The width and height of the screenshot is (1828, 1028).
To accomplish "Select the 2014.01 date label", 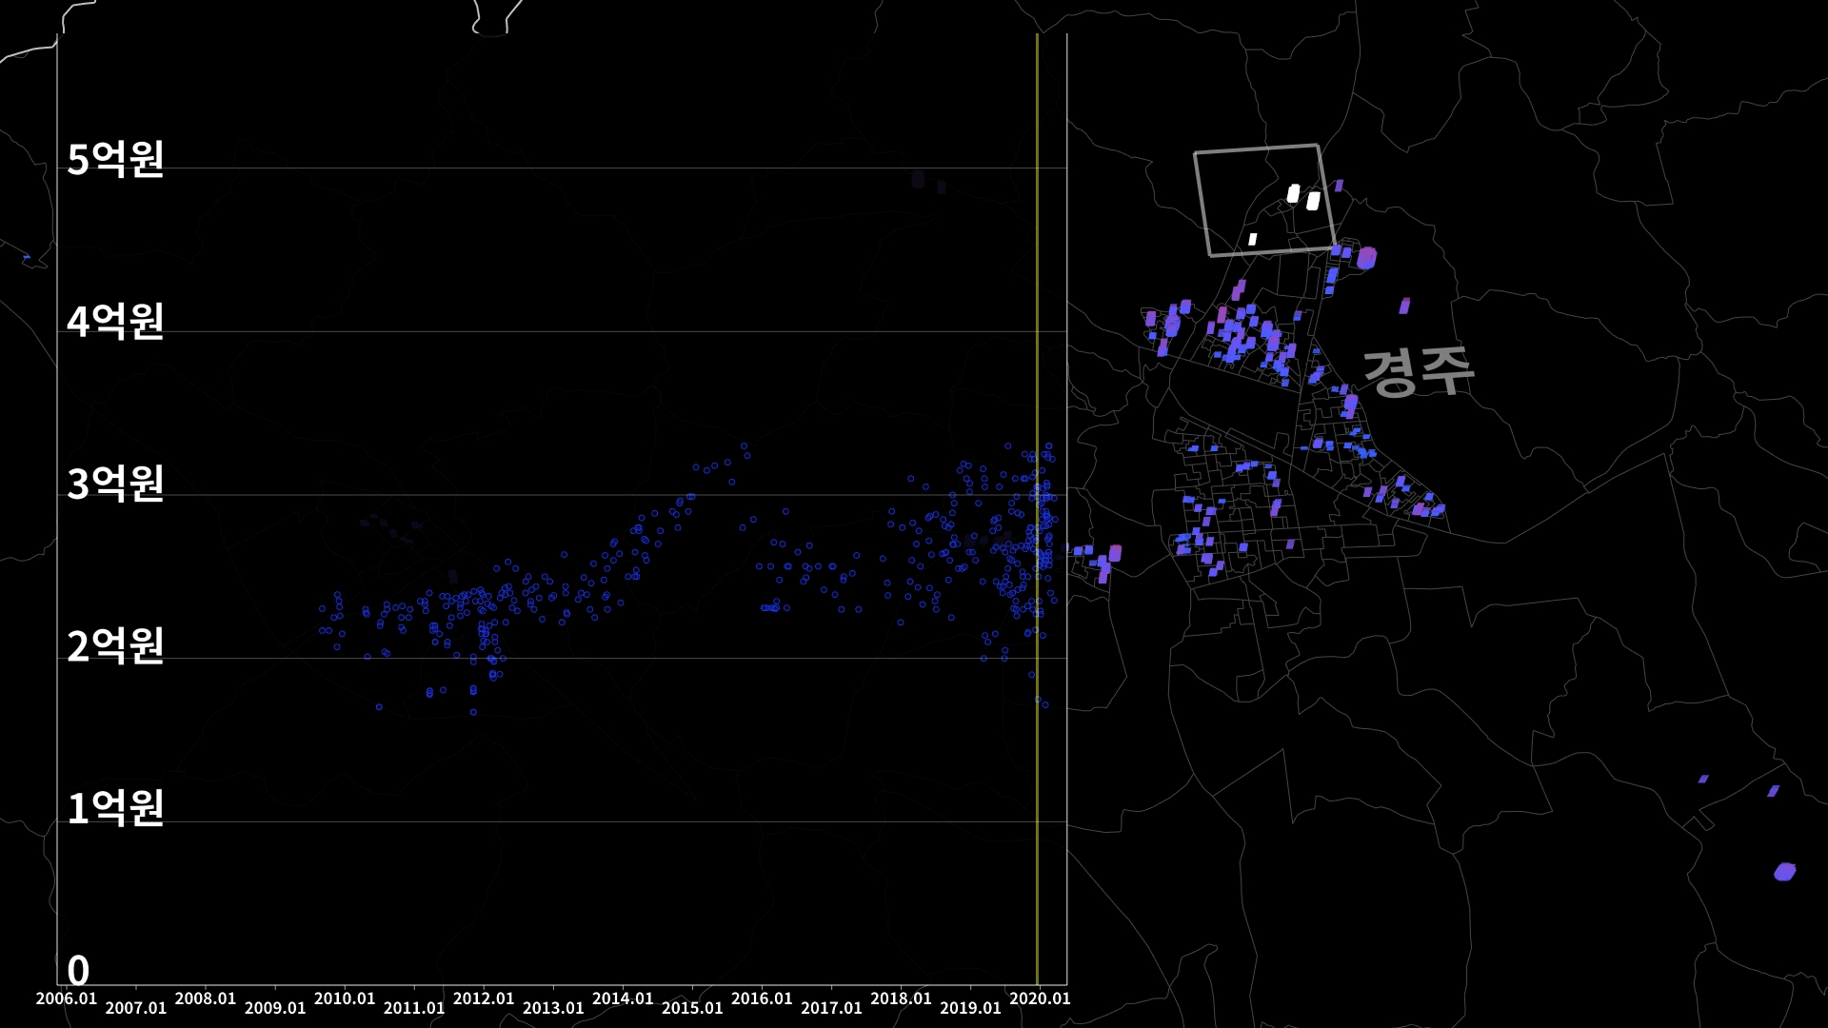I will click(623, 998).
